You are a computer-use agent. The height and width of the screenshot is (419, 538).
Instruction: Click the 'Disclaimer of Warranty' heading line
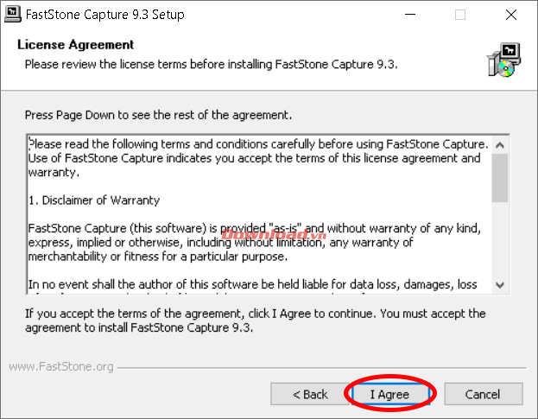(94, 200)
